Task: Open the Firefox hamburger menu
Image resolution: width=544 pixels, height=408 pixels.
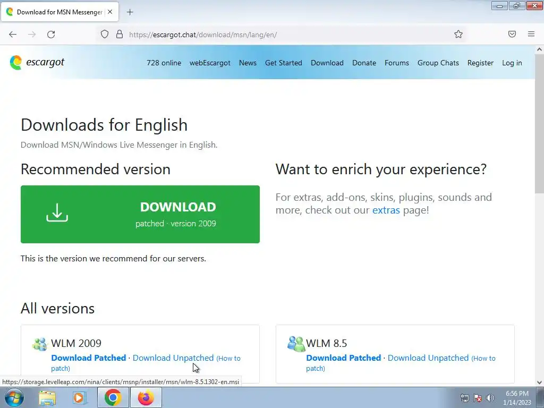Action: click(531, 34)
